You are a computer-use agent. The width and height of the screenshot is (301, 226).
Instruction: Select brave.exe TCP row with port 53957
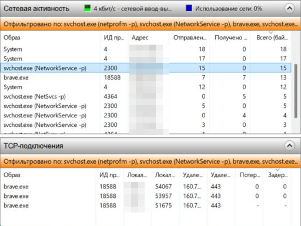click(x=145, y=196)
